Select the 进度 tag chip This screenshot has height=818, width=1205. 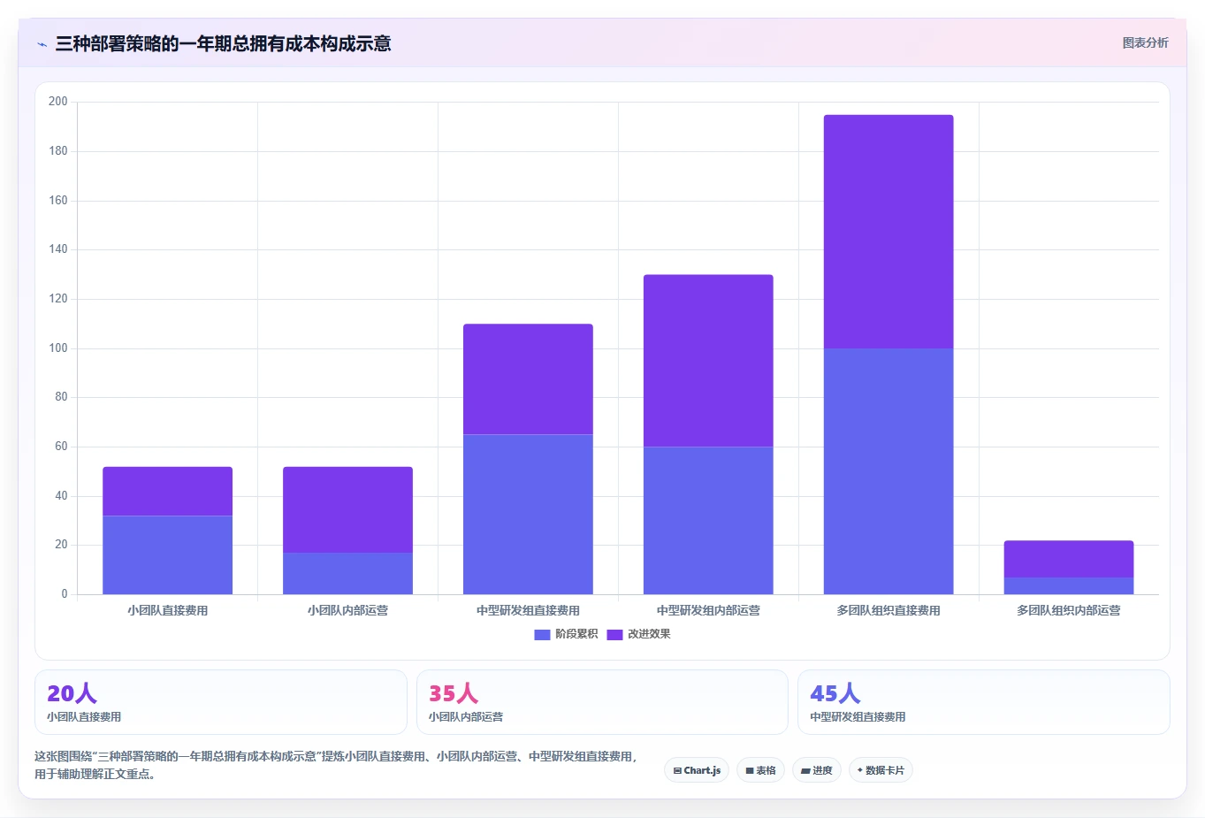click(817, 770)
